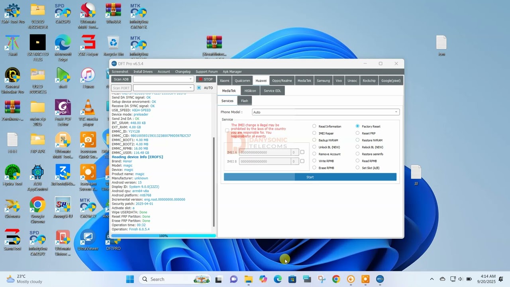Click the taskbar Search box

point(175,279)
